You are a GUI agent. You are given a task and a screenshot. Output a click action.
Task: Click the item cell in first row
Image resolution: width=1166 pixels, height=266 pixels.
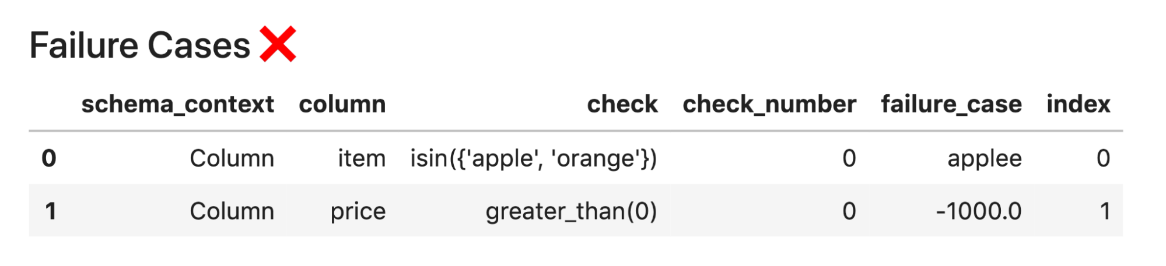[362, 158]
